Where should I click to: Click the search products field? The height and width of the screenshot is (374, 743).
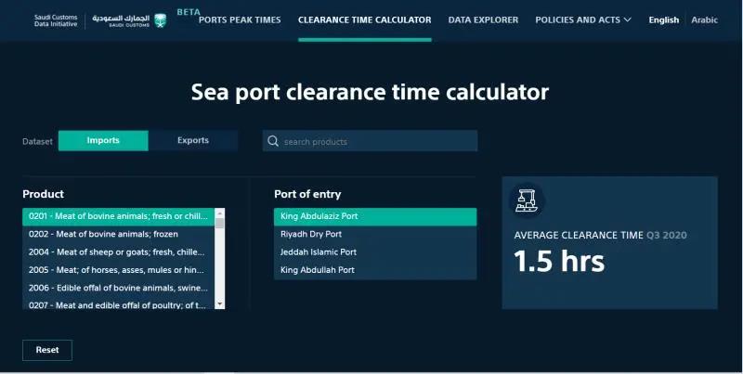370,141
